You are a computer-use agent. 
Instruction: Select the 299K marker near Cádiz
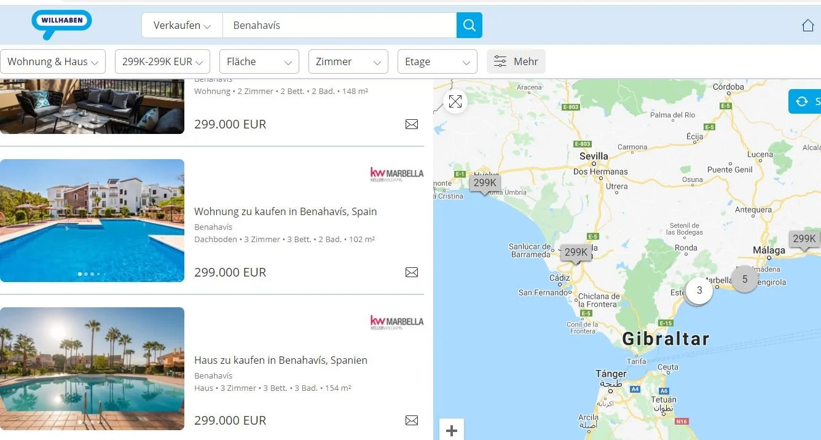click(576, 253)
